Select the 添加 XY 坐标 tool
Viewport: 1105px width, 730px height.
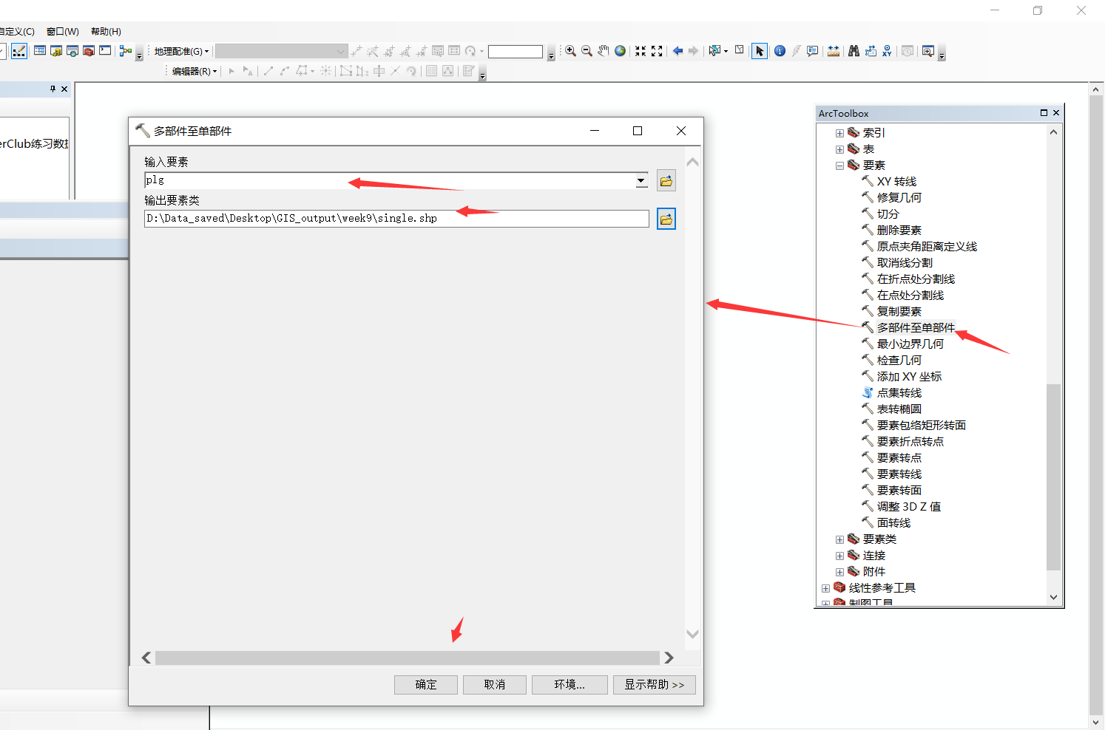(x=909, y=377)
